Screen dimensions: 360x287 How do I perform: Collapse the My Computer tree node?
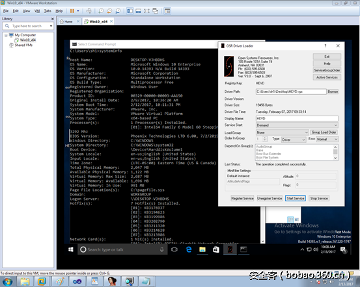pos(6,35)
